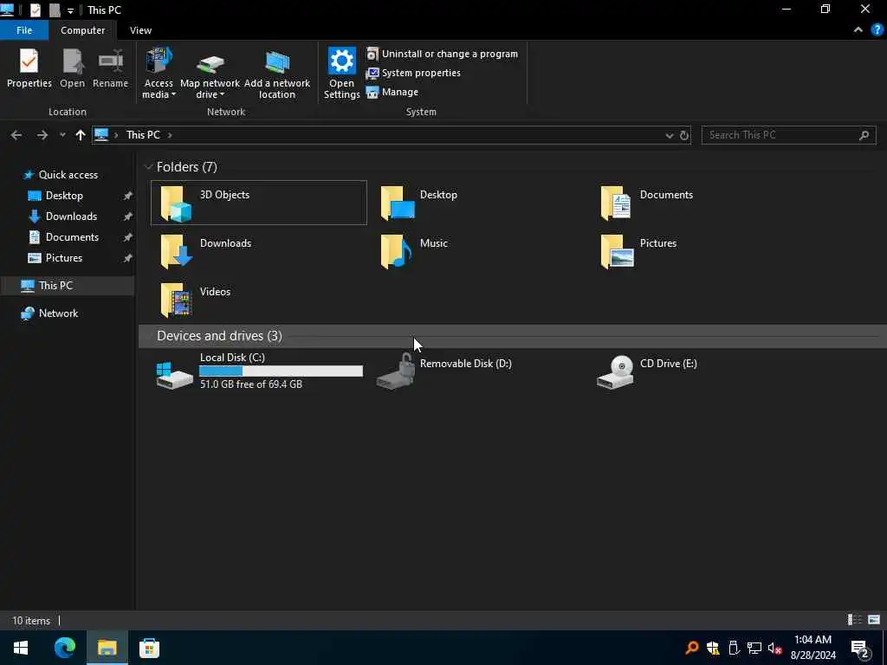Switch to details view in status bar
This screenshot has height=665, width=887.
tap(855, 620)
